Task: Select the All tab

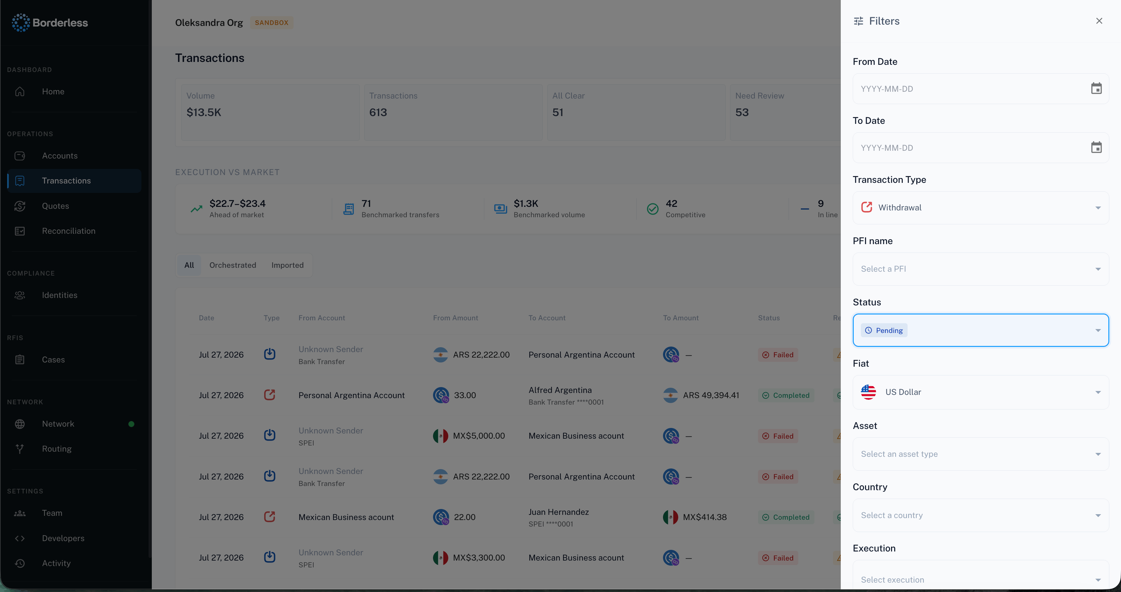Action: point(189,265)
